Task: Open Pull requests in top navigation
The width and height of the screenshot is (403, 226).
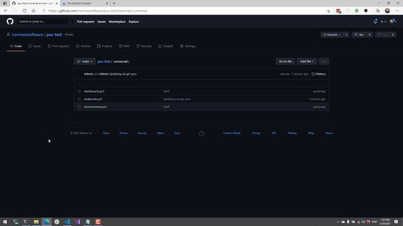Action: point(86,22)
